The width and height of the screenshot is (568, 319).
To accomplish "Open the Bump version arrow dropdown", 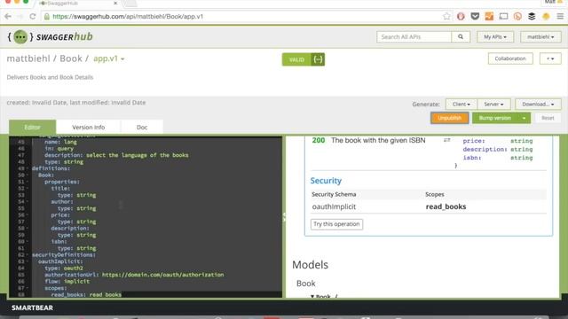I will tap(524, 118).
